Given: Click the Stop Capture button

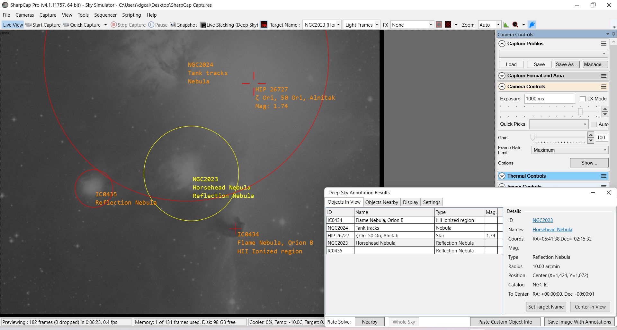Looking at the screenshot, I should [x=128, y=25].
